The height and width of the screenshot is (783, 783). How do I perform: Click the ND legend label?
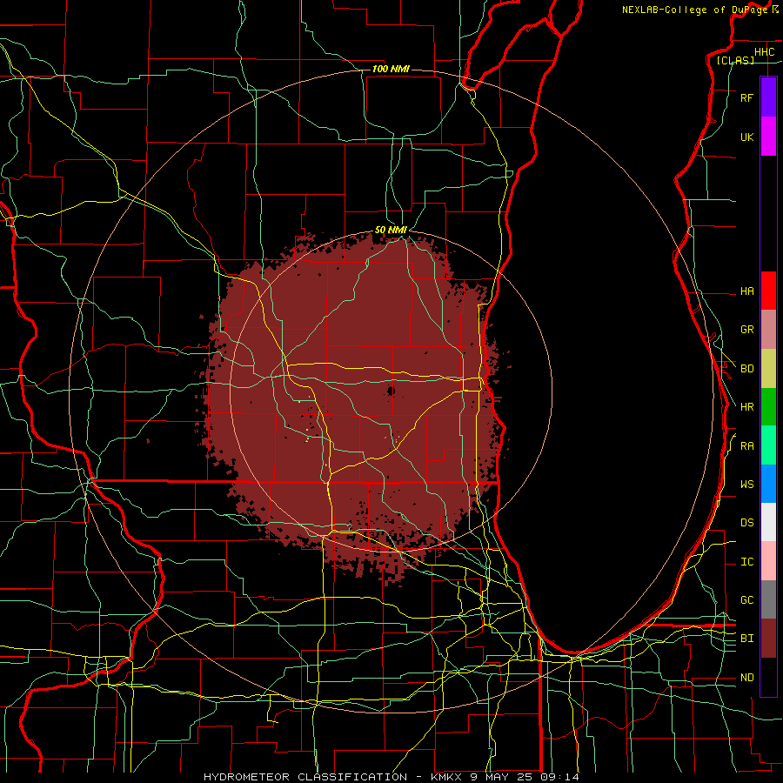[746, 678]
